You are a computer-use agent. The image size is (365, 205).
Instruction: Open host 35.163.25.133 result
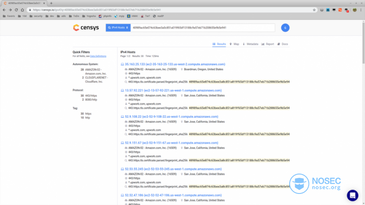[175, 64]
